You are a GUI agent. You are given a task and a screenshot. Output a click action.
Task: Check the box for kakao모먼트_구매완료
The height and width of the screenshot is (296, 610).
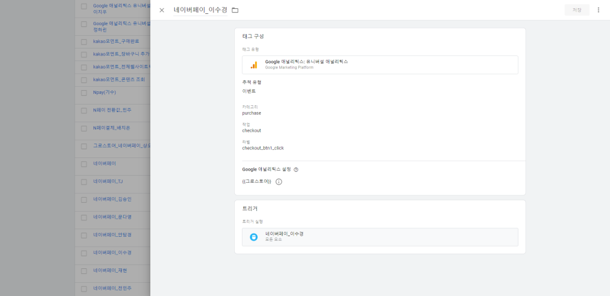click(x=83, y=42)
